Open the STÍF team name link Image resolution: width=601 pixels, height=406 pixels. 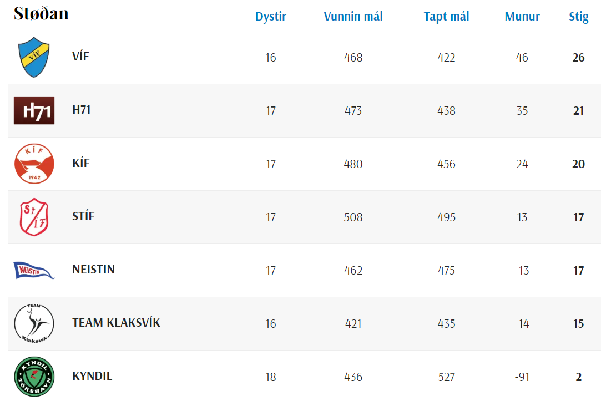pos(83,216)
